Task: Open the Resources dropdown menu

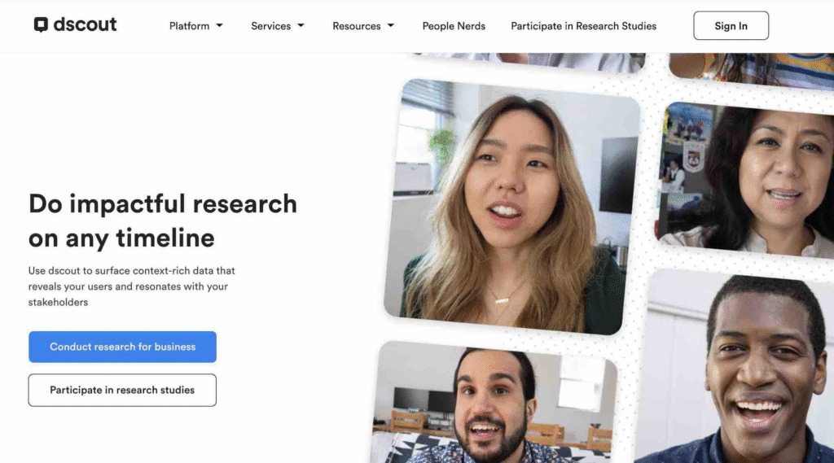Action: tap(363, 26)
